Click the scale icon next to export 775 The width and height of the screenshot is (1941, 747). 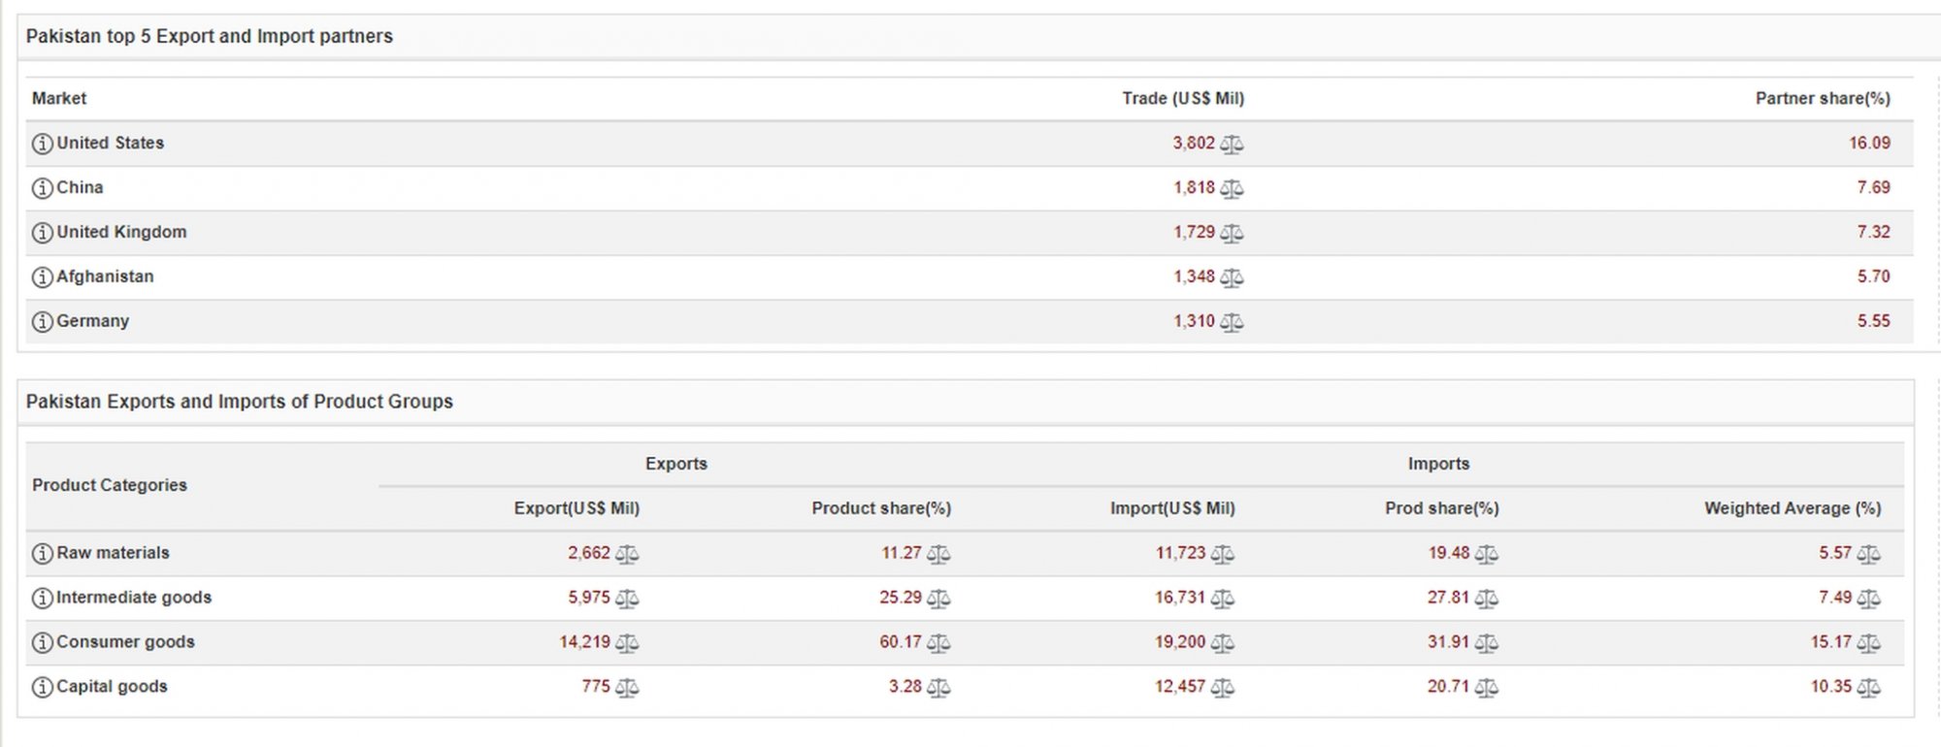627,689
